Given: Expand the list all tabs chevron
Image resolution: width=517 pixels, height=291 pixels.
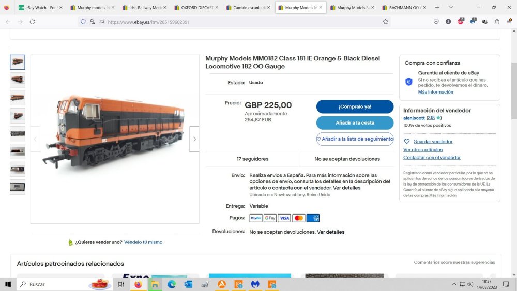Looking at the screenshot, I should 450,7.
